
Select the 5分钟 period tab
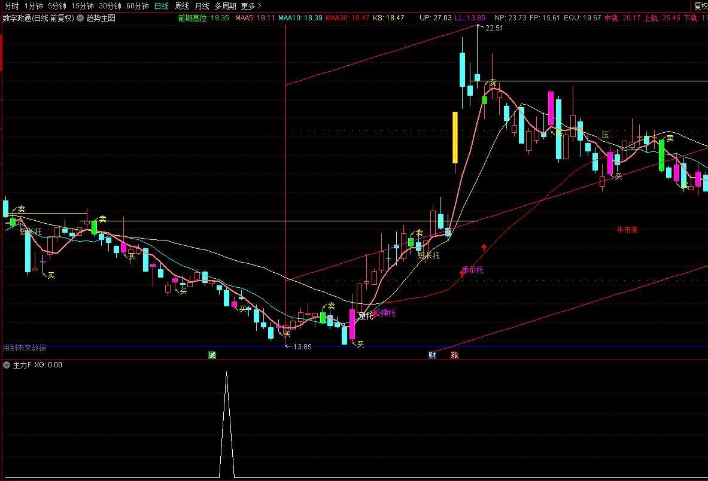[x=57, y=6]
